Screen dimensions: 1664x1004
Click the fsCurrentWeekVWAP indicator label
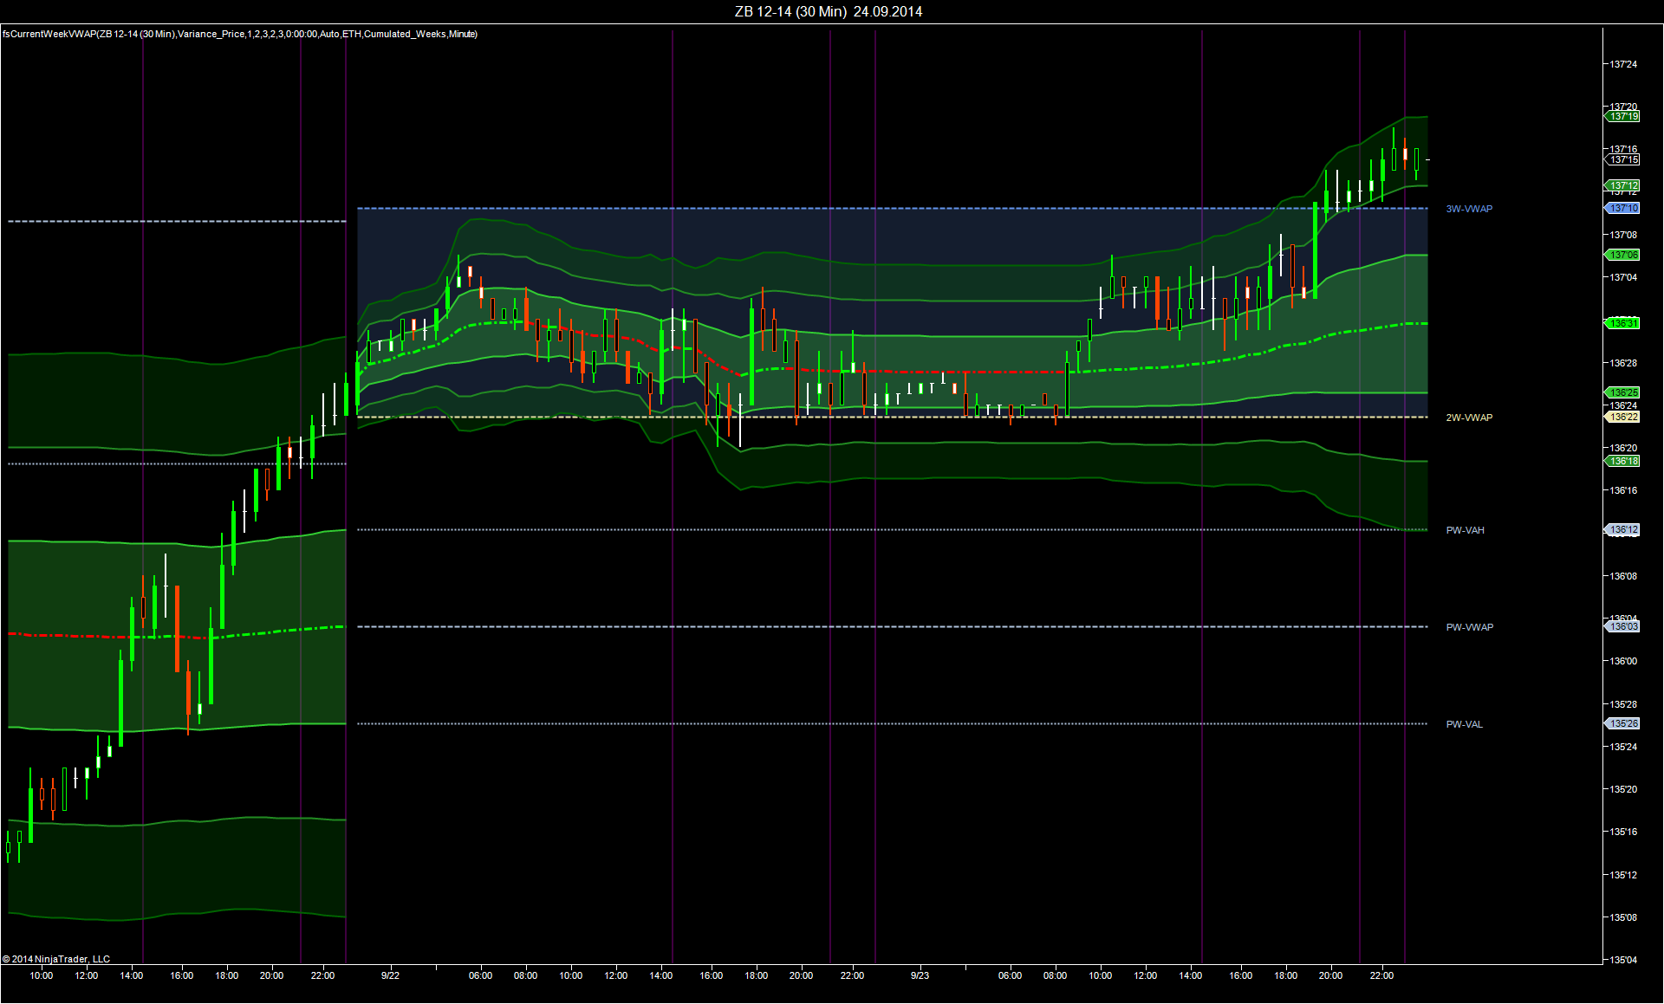239,34
